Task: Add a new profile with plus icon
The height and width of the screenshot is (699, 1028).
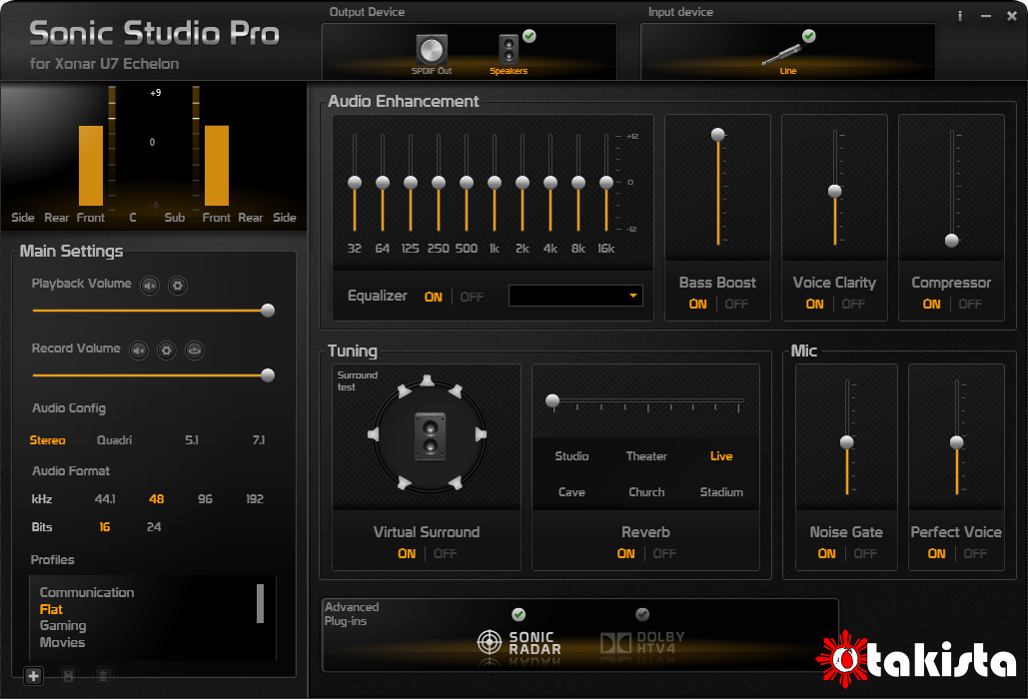Action: pyautogui.click(x=33, y=676)
